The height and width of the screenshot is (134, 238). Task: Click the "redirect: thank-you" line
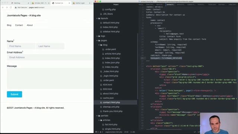coord(161,55)
